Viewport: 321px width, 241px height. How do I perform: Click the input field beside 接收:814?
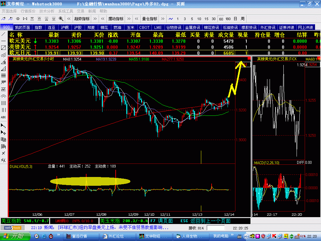tap(216, 228)
